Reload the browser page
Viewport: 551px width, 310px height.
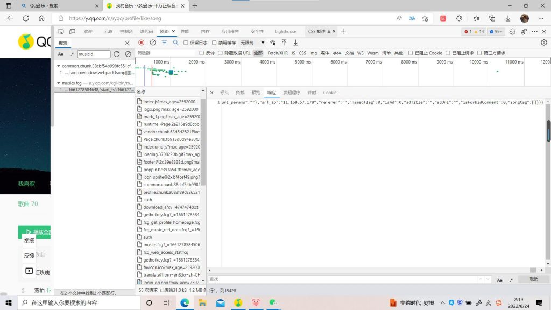tap(26, 18)
